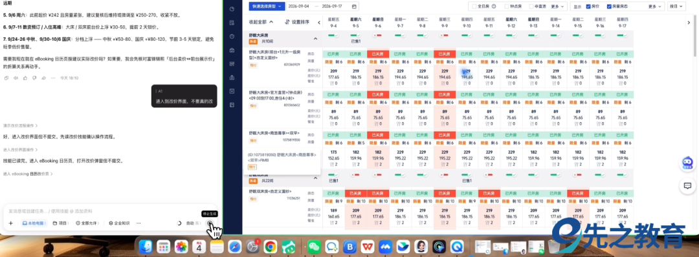Click the 209 price cell for 9-4

tap(333, 70)
